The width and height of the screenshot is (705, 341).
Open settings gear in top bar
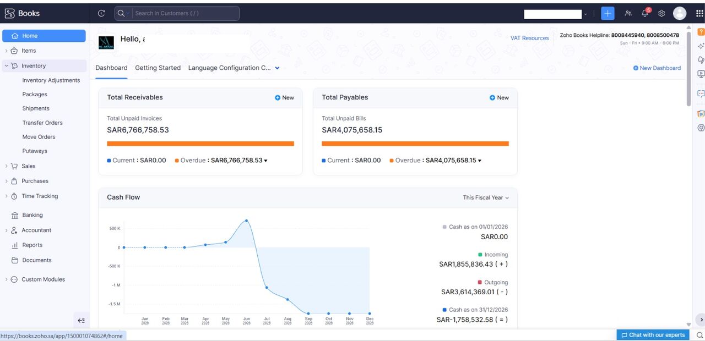click(661, 13)
